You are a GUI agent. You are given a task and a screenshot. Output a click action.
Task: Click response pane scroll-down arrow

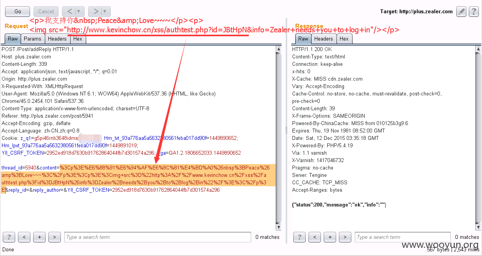(x=478, y=227)
